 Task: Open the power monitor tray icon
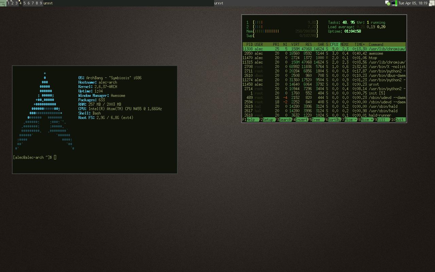click(394, 3)
